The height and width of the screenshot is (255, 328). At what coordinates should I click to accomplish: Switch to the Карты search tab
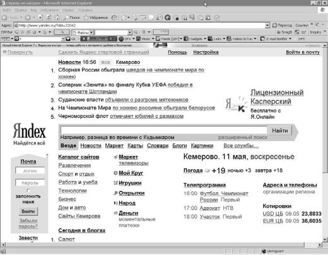[135, 146]
